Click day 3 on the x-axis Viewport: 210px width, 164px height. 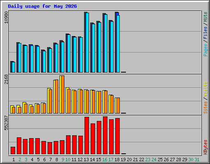click(x=26, y=159)
